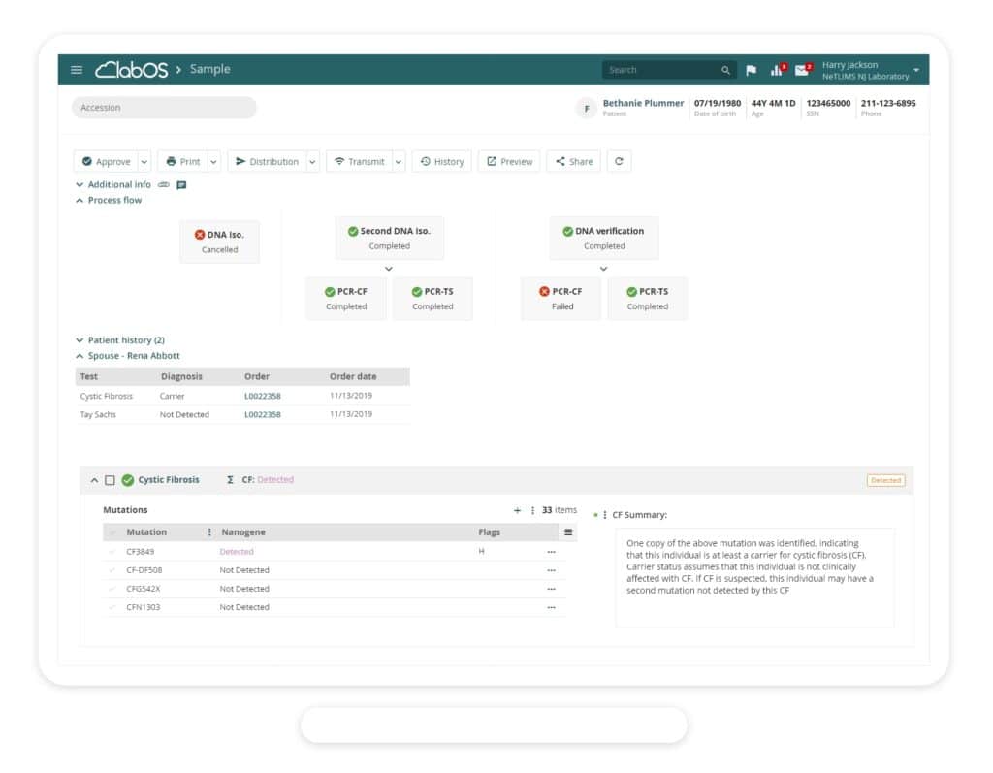Click the History button
This screenshot has width=993, height=773.
(x=441, y=162)
